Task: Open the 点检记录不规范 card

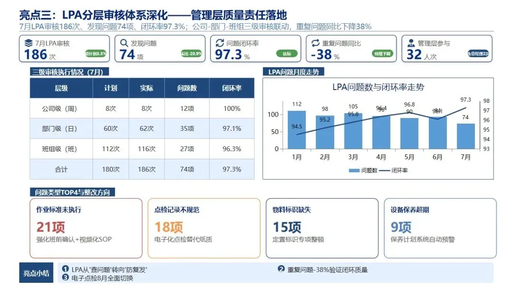Action: [204, 228]
